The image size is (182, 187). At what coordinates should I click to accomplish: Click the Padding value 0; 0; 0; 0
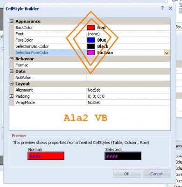pos(96,96)
